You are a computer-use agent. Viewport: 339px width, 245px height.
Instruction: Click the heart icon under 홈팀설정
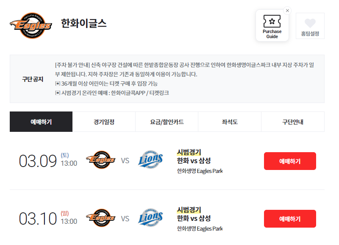coord(310,23)
